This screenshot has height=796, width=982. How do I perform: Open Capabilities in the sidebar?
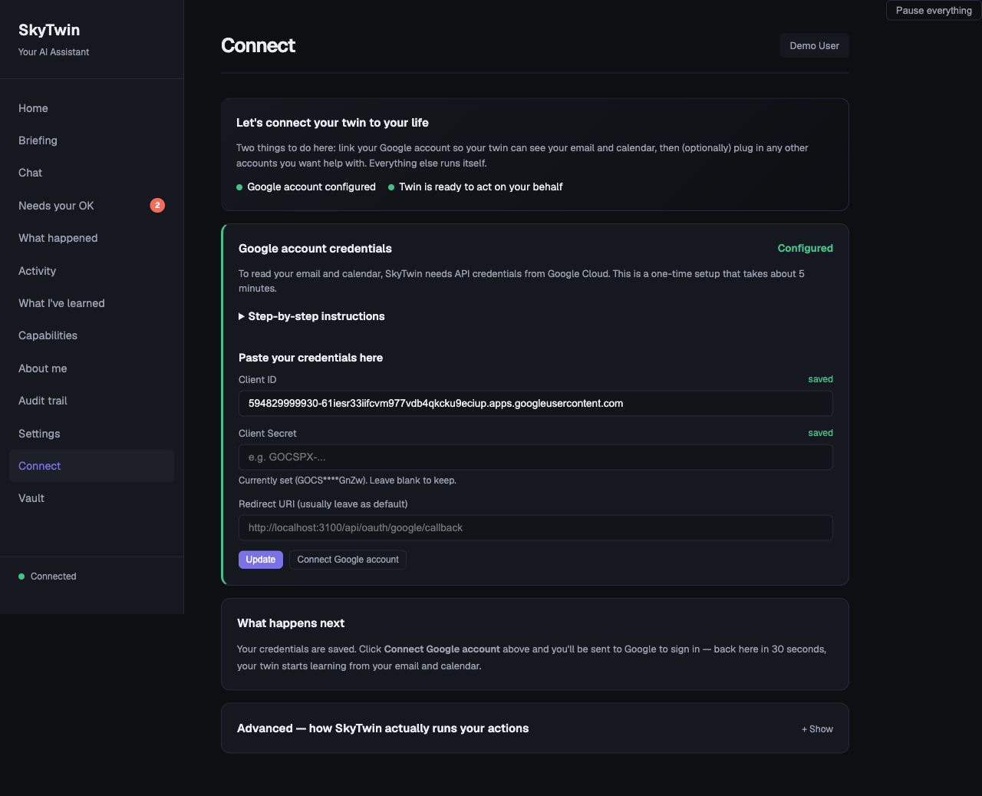click(91, 335)
